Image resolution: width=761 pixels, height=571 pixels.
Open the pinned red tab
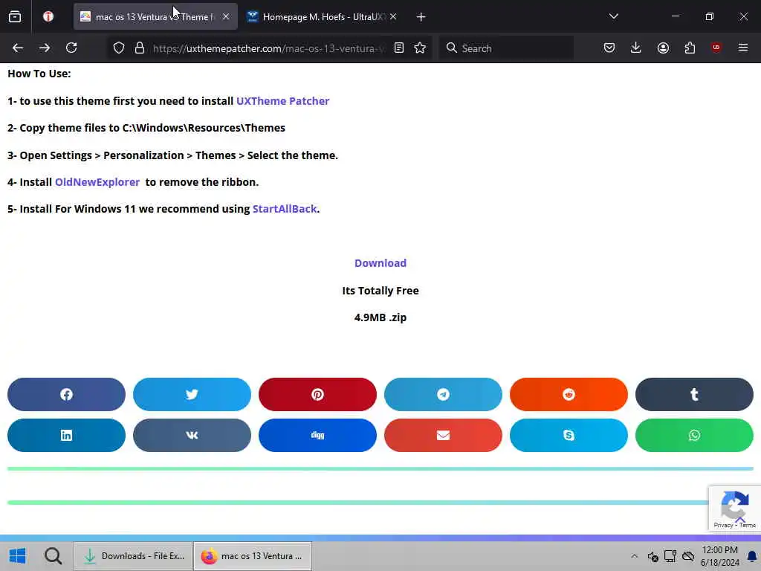(x=48, y=16)
